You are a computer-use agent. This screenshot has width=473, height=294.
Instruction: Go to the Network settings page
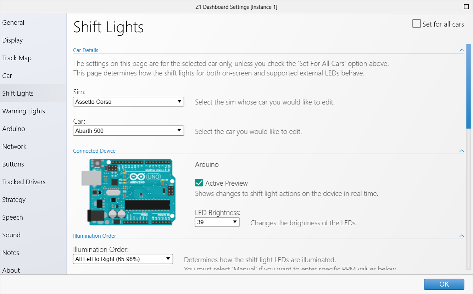tap(15, 146)
